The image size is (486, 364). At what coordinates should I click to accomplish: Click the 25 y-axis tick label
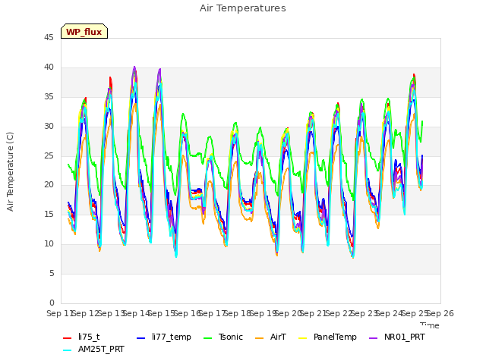click(49, 155)
